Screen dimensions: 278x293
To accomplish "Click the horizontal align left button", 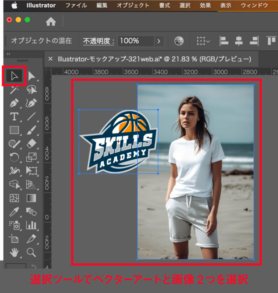I will click(224, 41).
